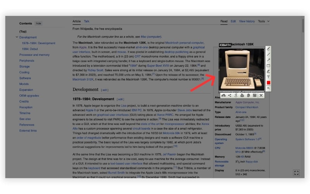The image size is (310, 194).
Task: Jump to Expansion section
Action: pyautogui.click(x=26, y=90)
